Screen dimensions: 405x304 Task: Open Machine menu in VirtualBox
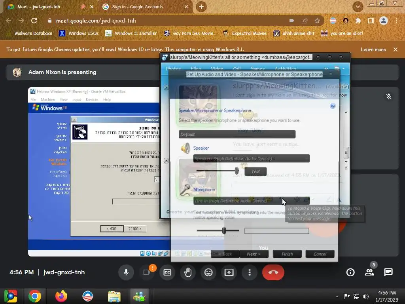(48, 99)
